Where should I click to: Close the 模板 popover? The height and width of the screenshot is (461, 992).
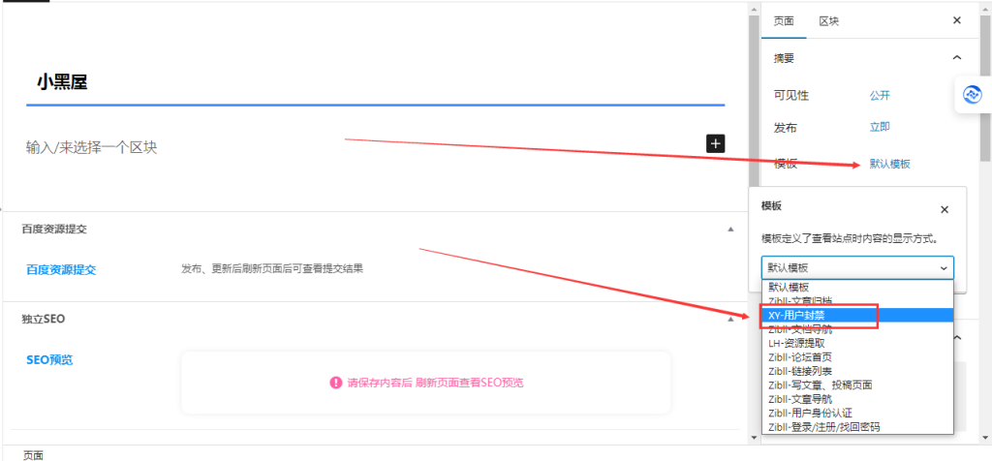[x=944, y=209]
